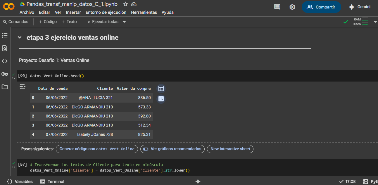Click the cell Isabely JOanes 738

(95, 134)
